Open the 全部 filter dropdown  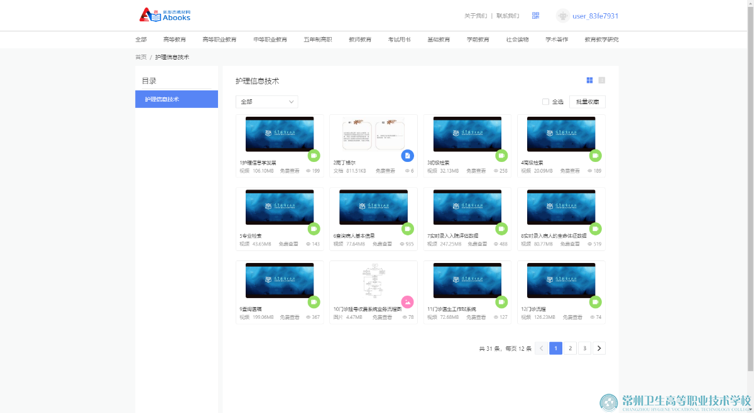266,102
